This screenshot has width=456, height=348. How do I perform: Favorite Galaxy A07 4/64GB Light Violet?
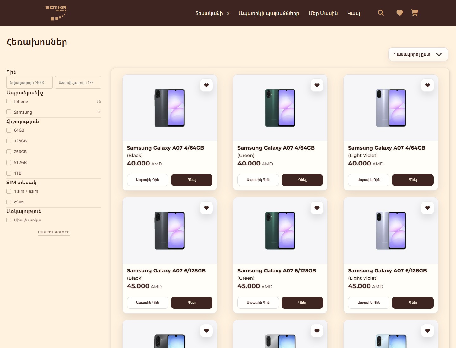pos(427,85)
